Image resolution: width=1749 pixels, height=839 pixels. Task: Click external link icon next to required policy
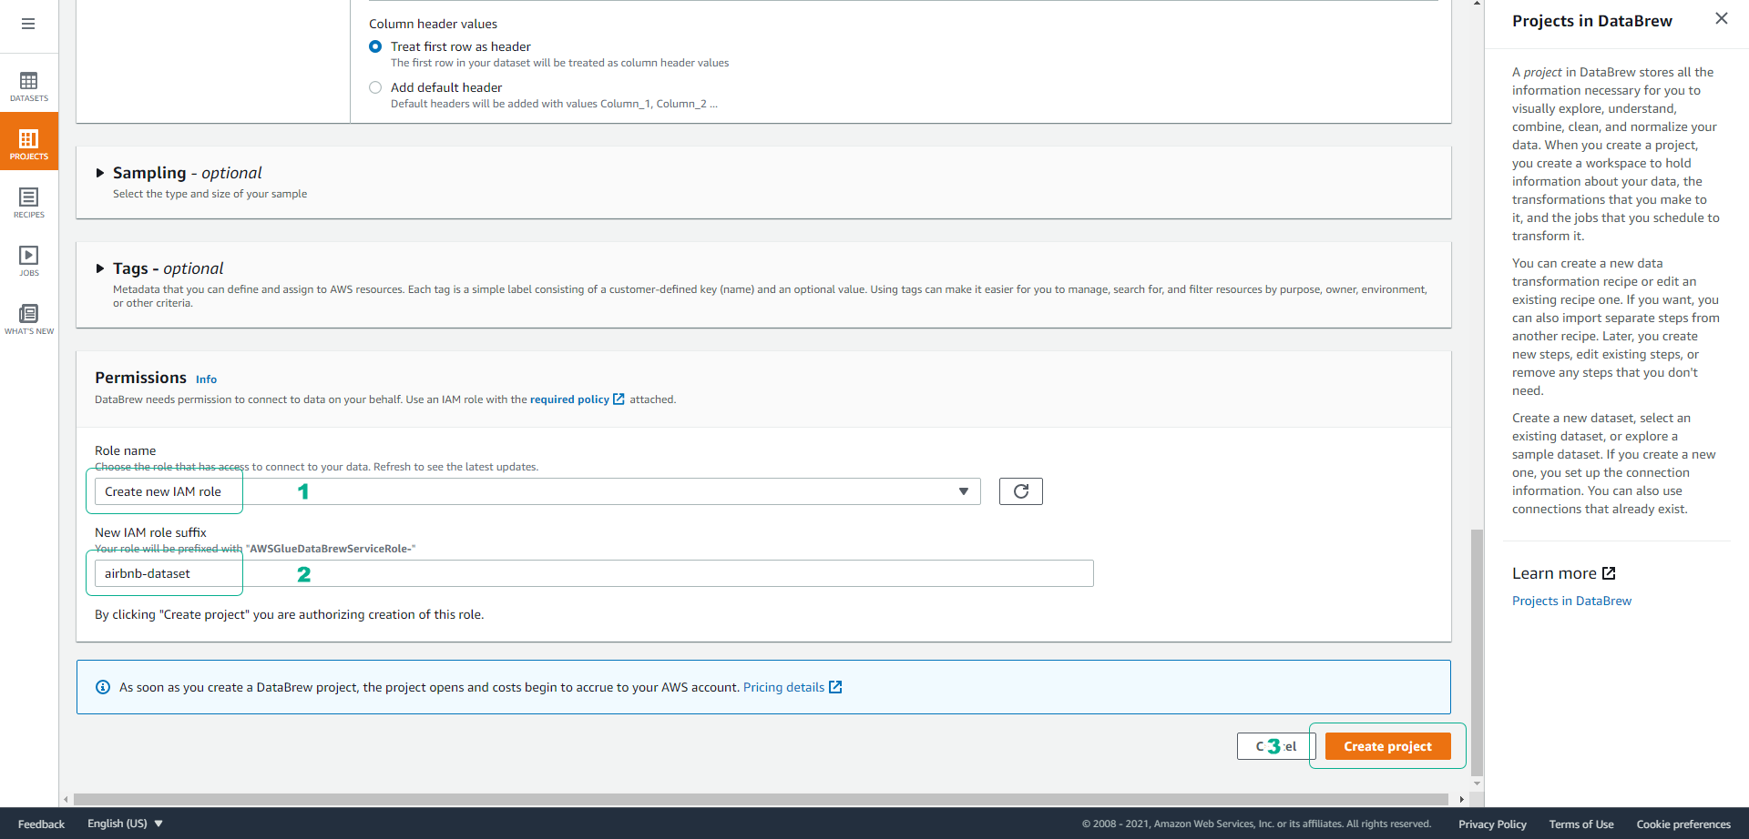pyautogui.click(x=619, y=399)
